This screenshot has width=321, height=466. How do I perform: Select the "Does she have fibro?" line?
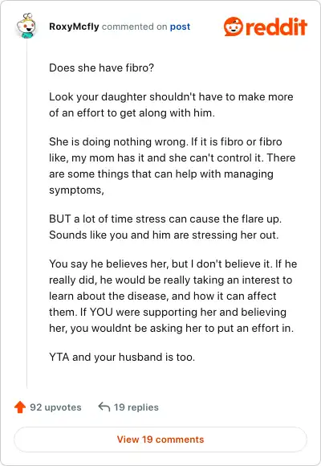[102, 67]
